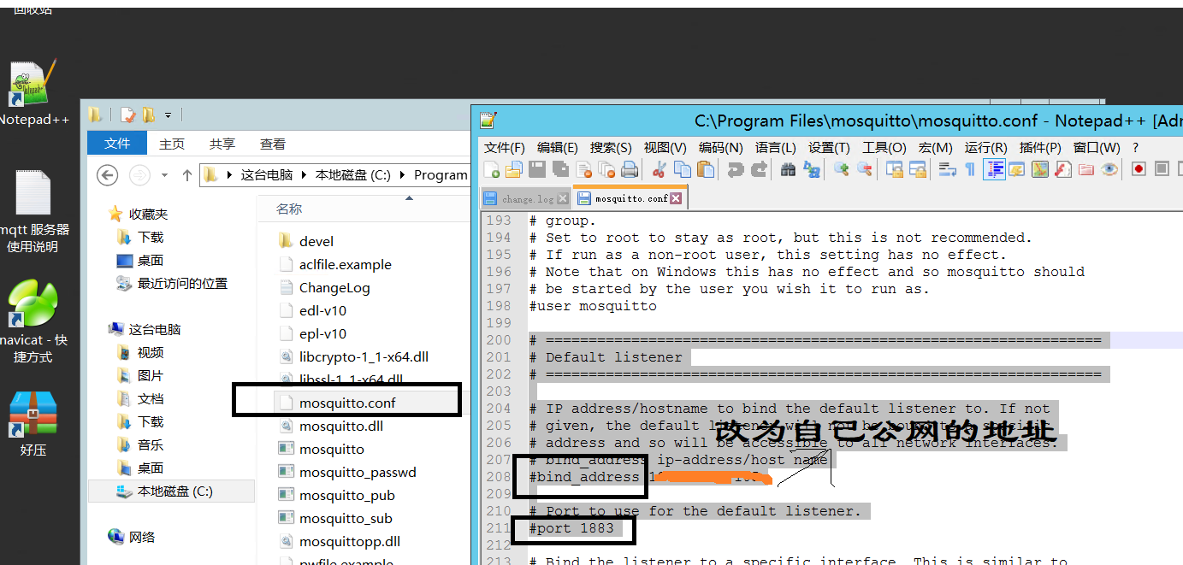This screenshot has width=1183, height=565.
Task: Click the Open file icon in Notepad++ toolbar
Action: [514, 169]
